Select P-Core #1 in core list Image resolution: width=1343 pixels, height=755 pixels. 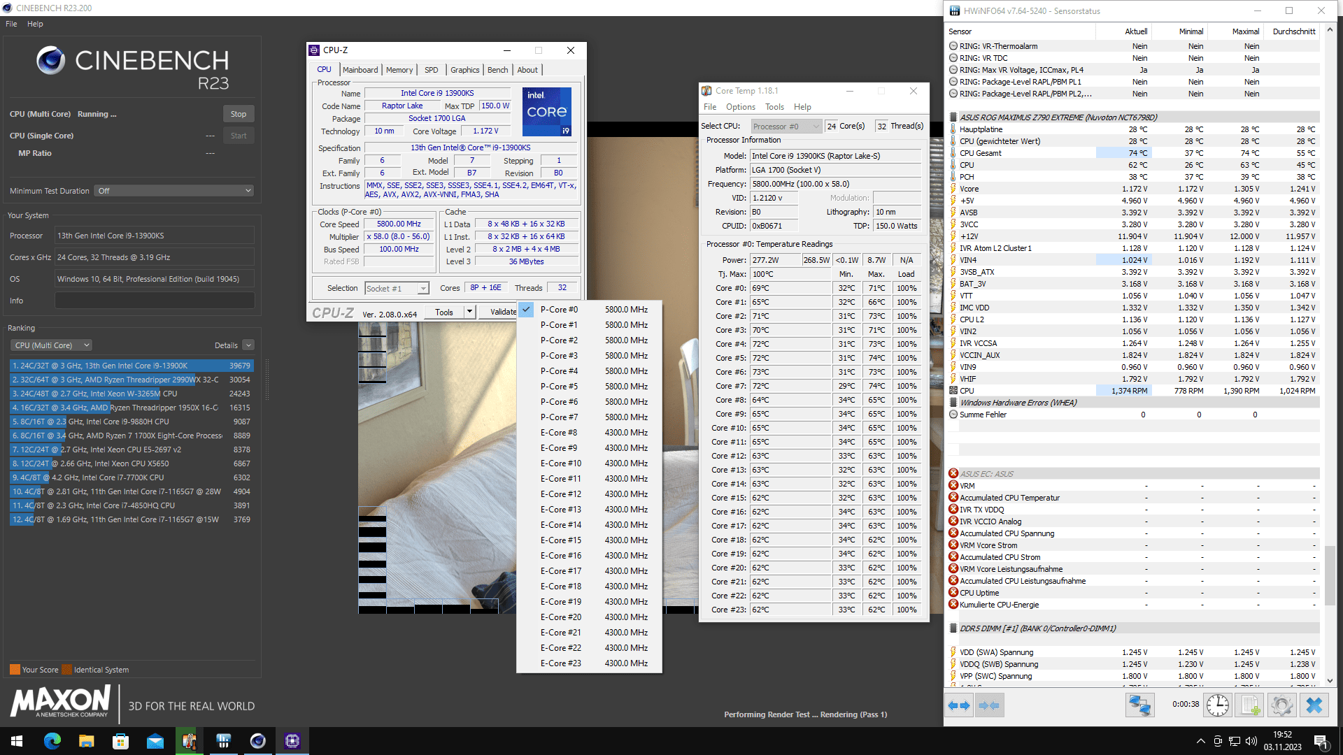[x=590, y=324]
